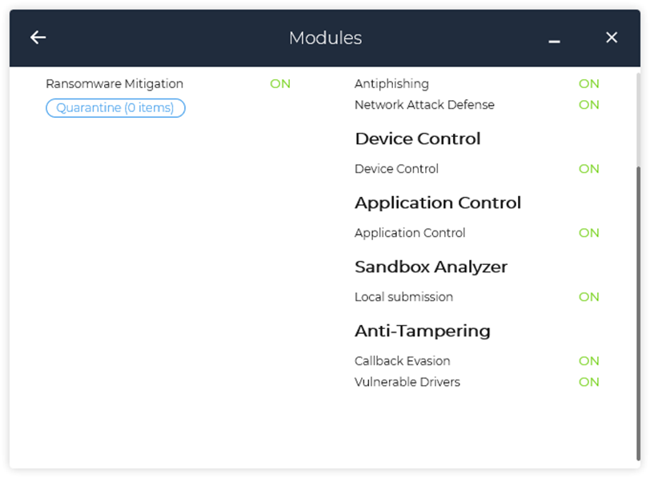Click the Modules title text
Viewport: 650px width, 478px height.
coord(325,38)
